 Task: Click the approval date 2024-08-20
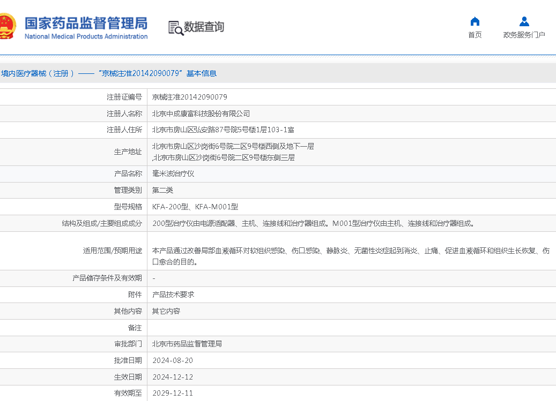[173, 360]
